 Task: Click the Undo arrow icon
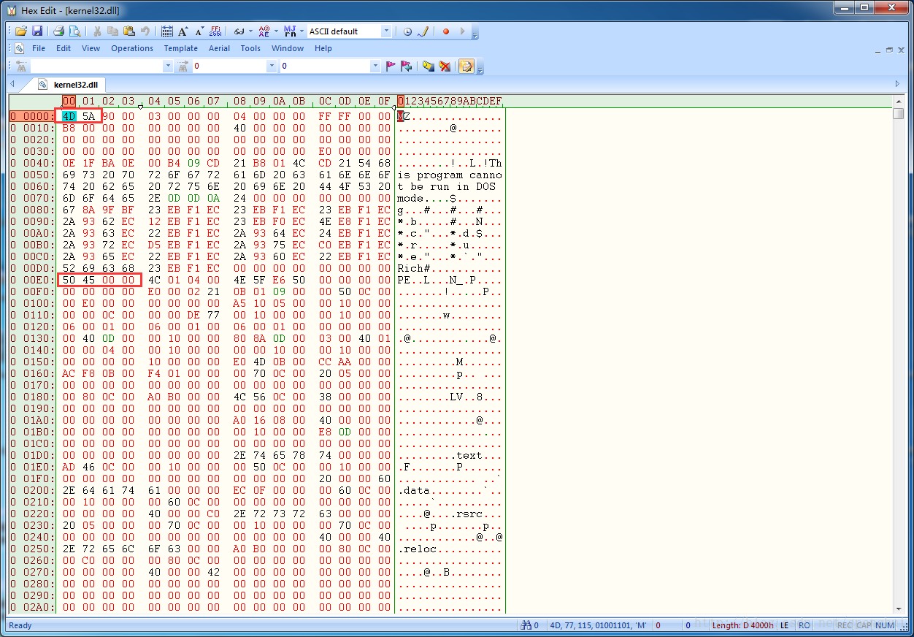pyautogui.click(x=145, y=31)
